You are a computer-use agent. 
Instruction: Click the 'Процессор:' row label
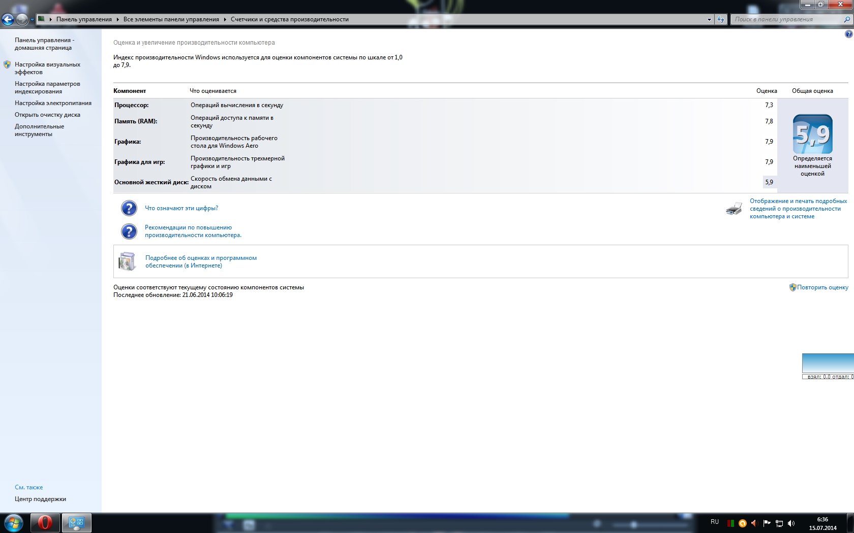click(x=132, y=105)
